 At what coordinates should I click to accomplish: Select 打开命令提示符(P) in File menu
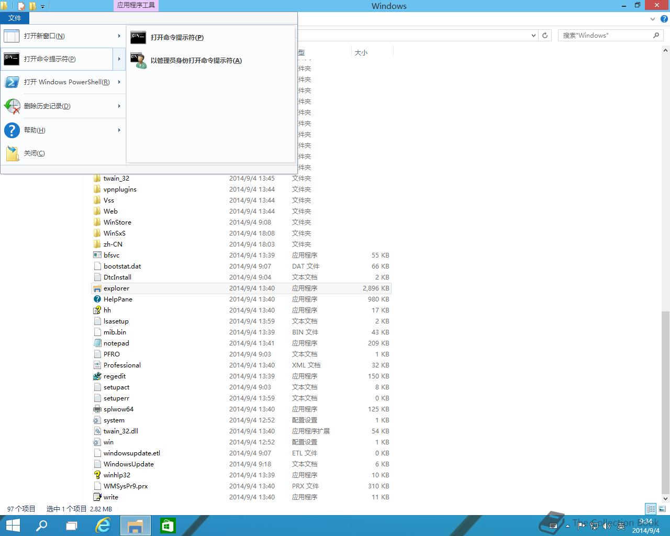(57, 59)
